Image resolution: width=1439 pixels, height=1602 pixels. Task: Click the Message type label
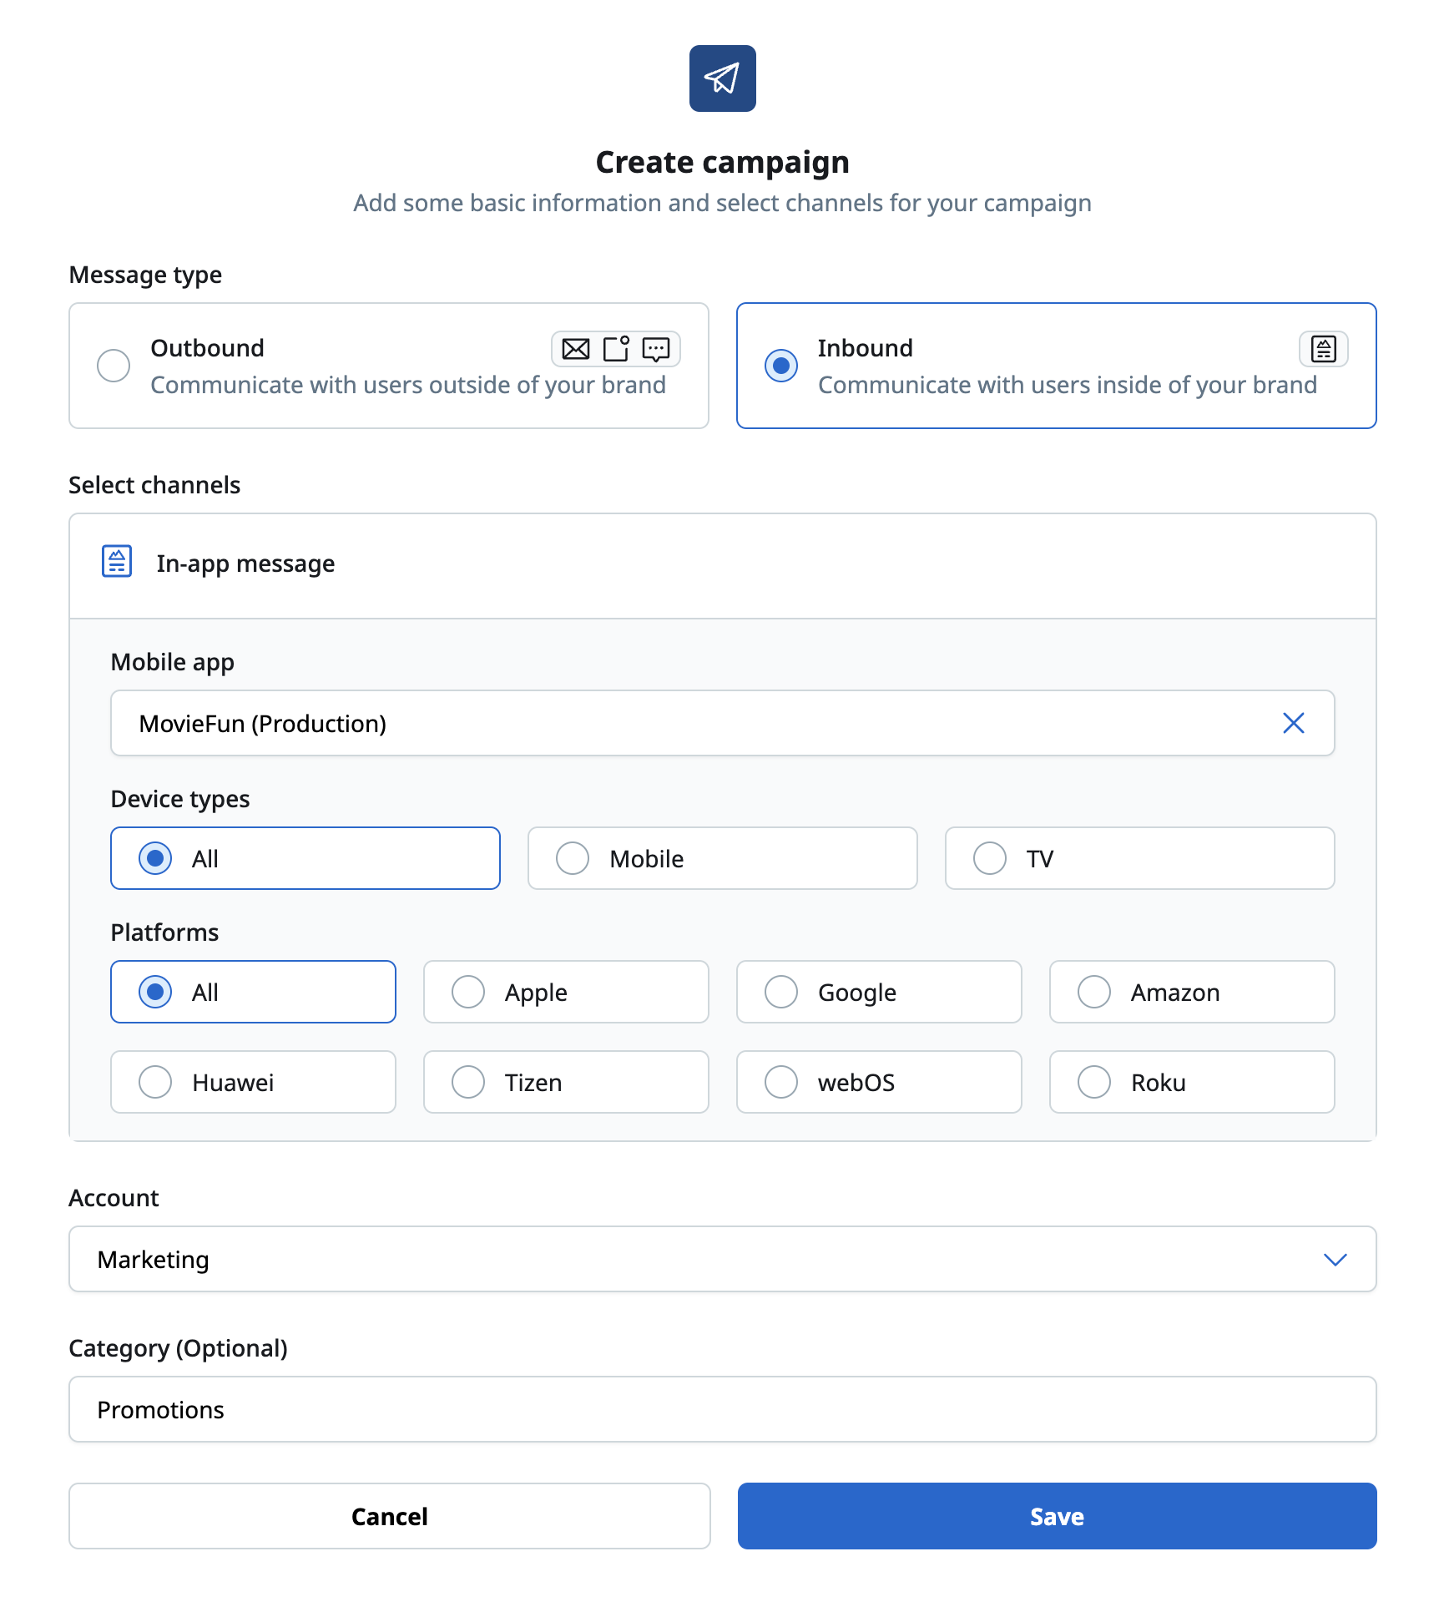146,275
